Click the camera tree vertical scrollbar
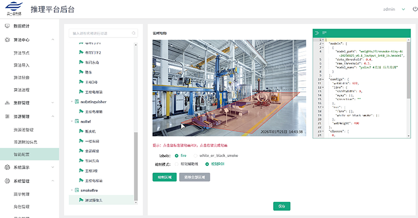Screen dimensions: 418x218 point(136,162)
